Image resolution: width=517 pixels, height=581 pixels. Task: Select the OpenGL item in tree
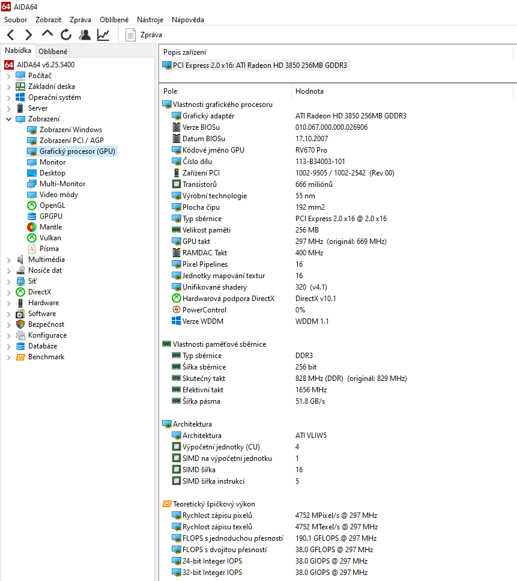tap(52, 205)
